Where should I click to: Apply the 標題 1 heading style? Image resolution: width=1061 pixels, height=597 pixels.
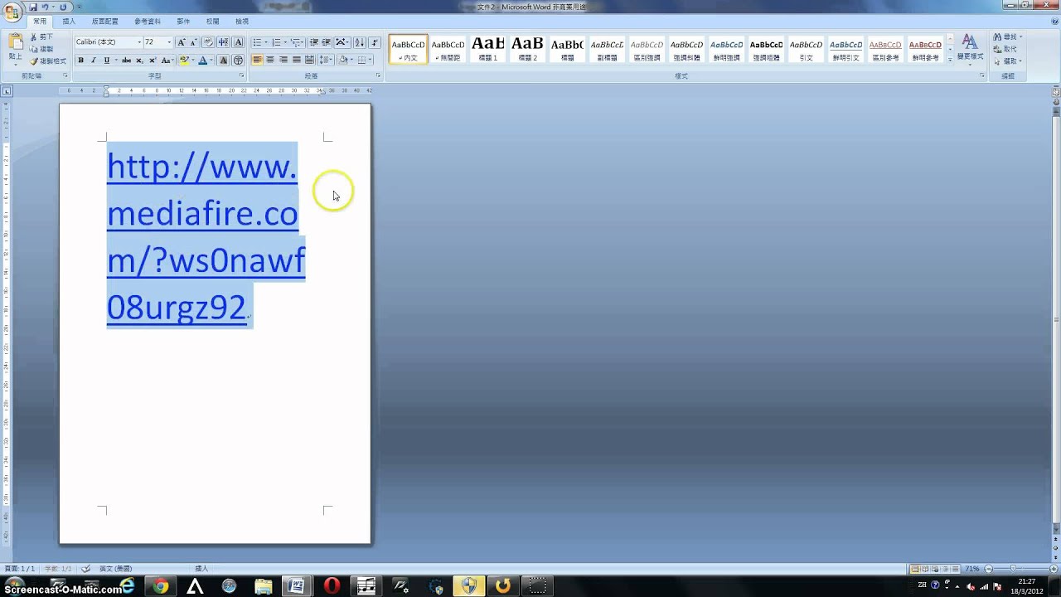tap(487, 49)
